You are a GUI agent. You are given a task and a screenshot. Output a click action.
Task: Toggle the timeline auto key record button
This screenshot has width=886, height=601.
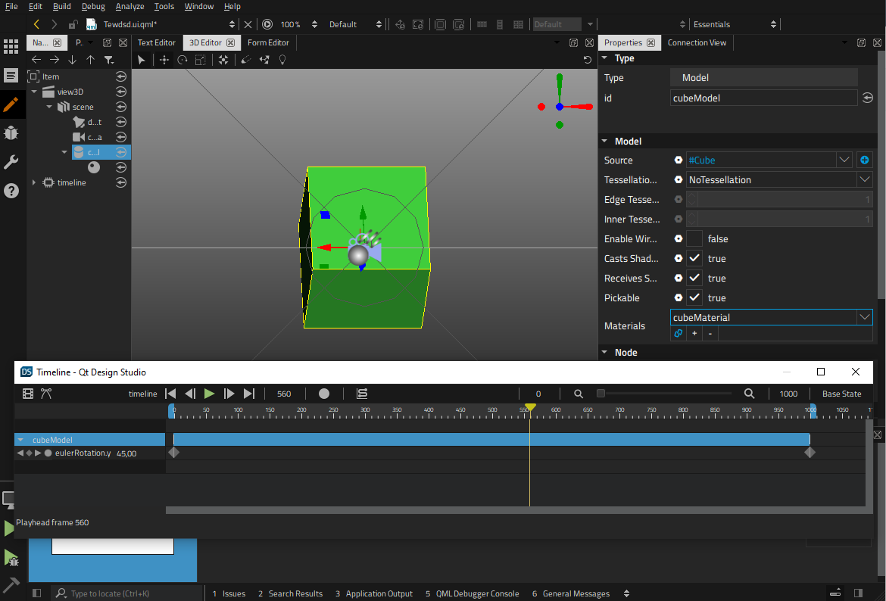324,394
